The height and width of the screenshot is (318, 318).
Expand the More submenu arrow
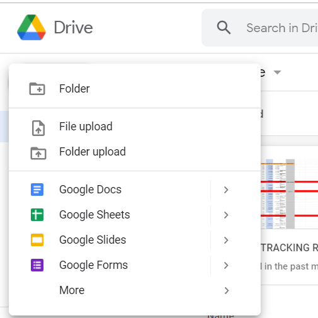pyautogui.click(x=226, y=290)
